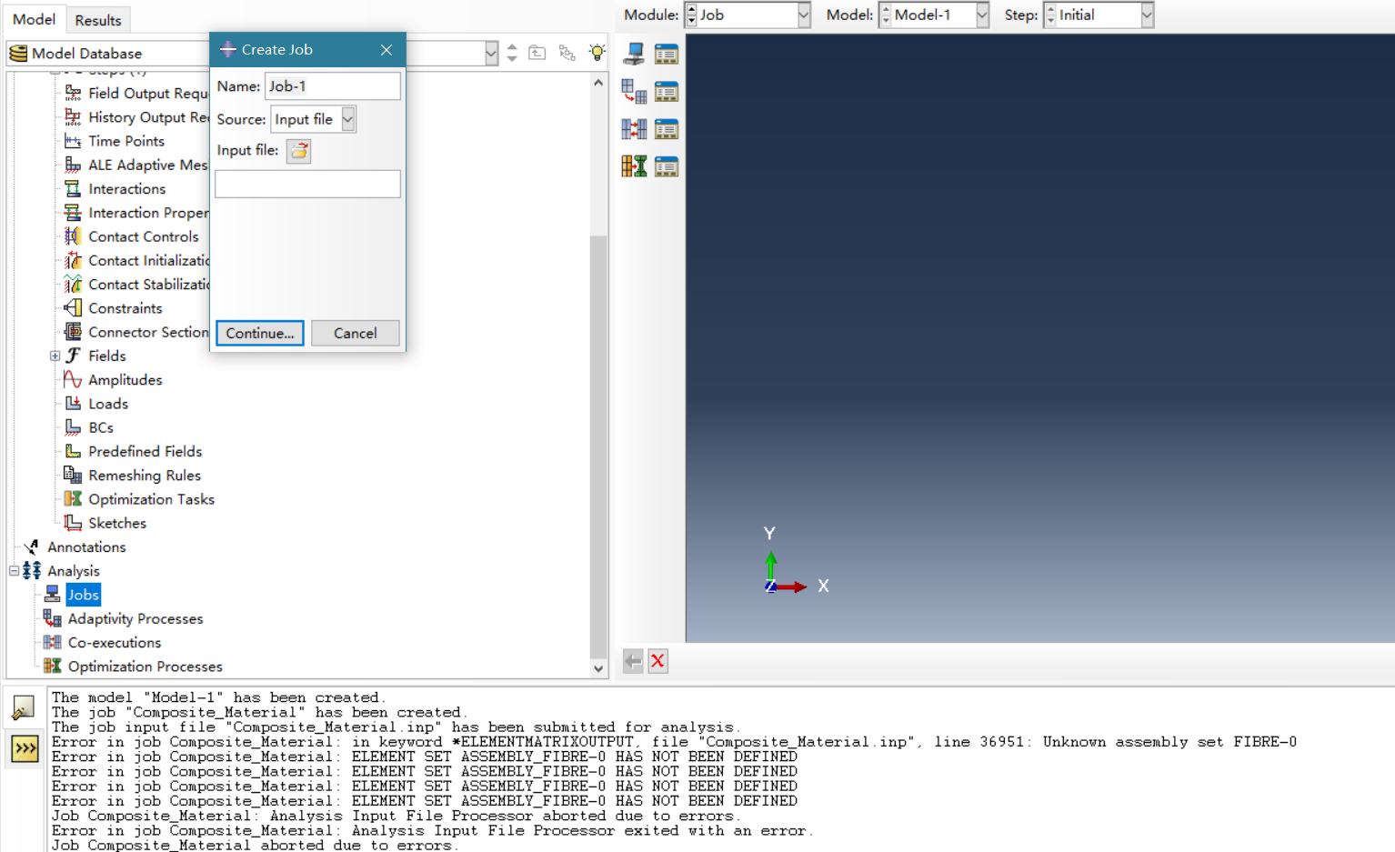
Task: Cancel the Create Job dialog
Action: [355, 333]
